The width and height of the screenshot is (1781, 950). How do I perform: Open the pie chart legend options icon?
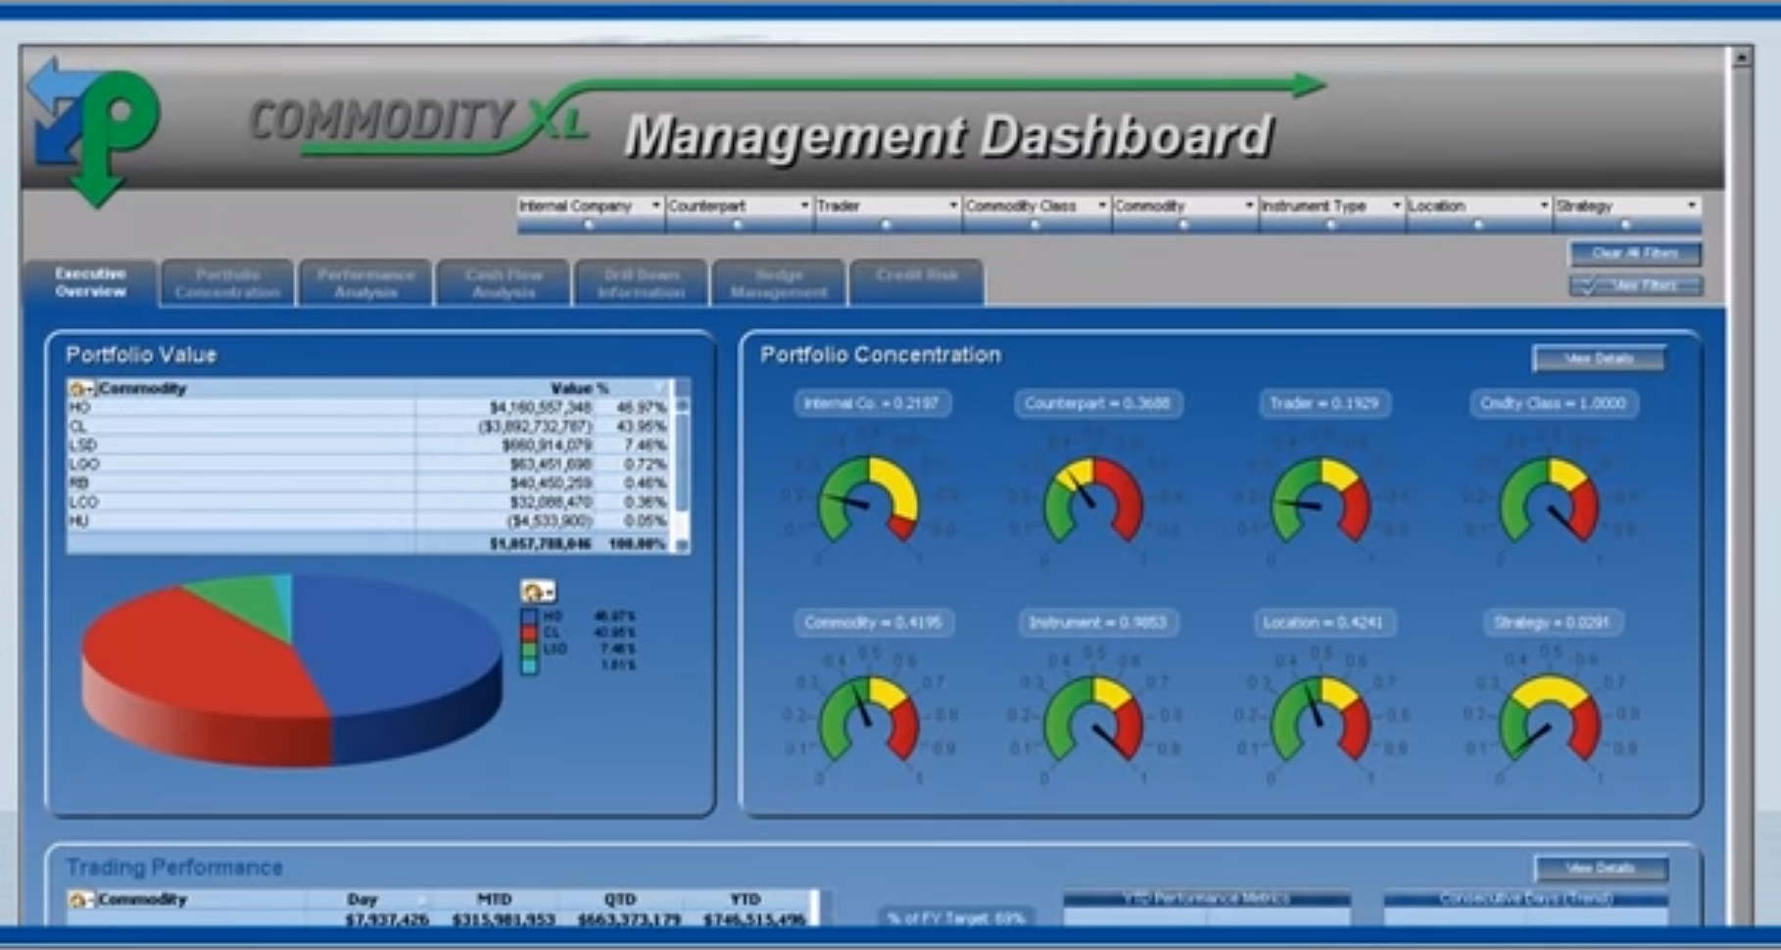click(x=538, y=592)
